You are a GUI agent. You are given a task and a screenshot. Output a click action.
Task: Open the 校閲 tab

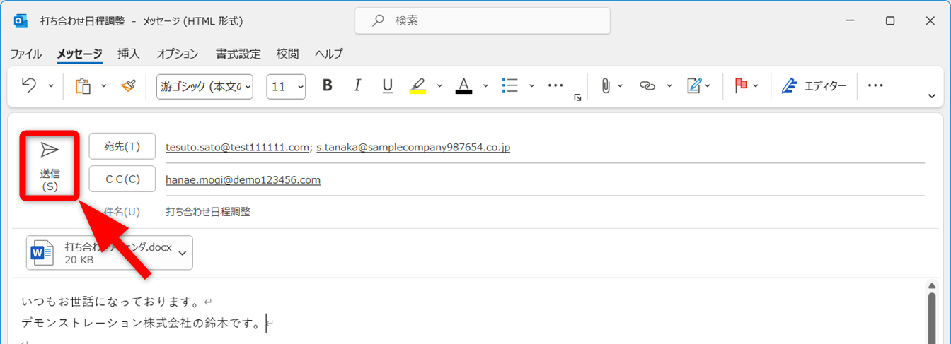(x=288, y=54)
